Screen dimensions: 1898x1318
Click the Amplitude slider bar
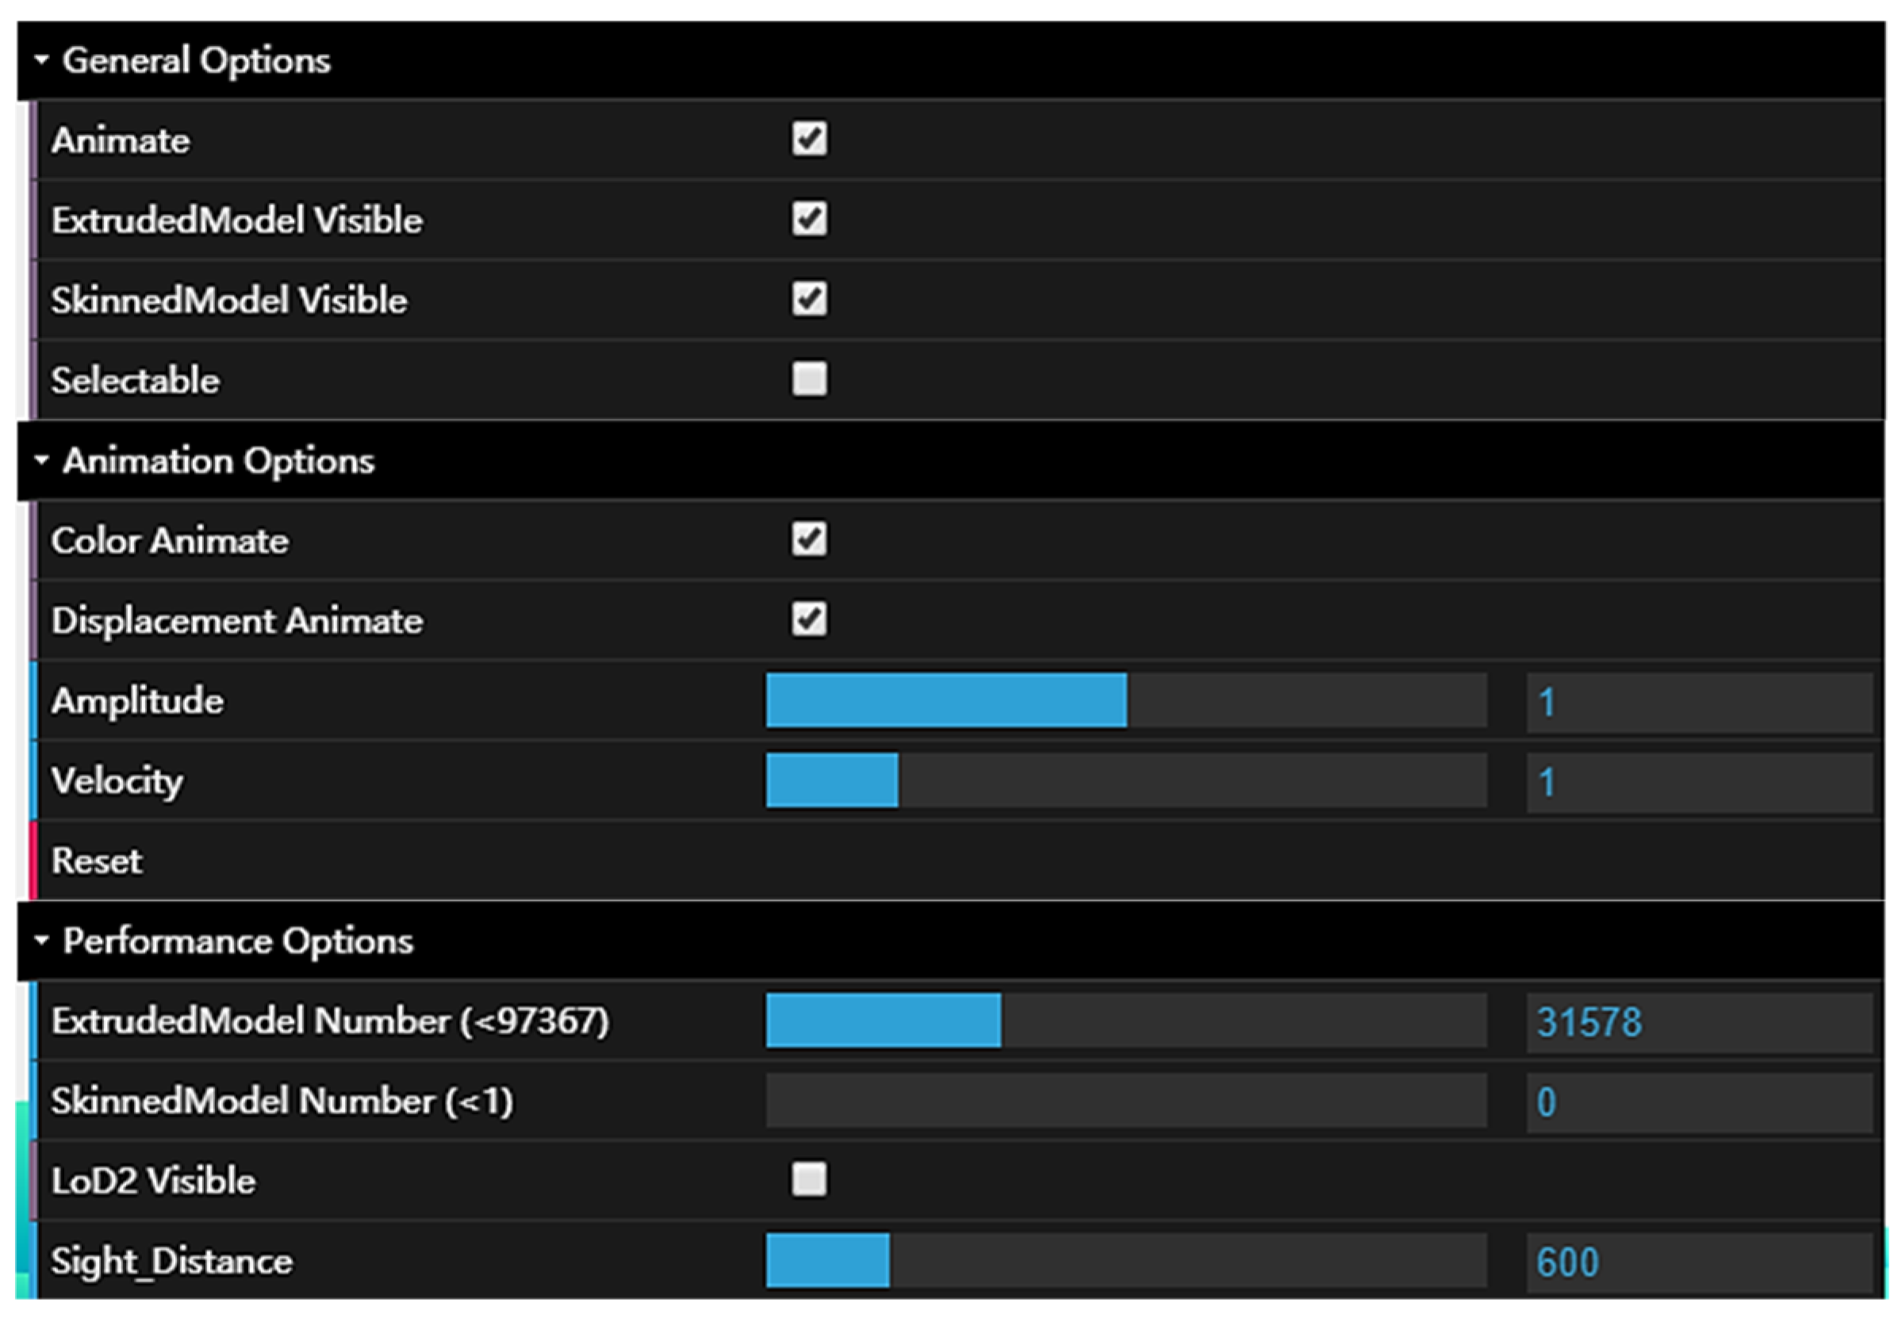[1125, 700]
